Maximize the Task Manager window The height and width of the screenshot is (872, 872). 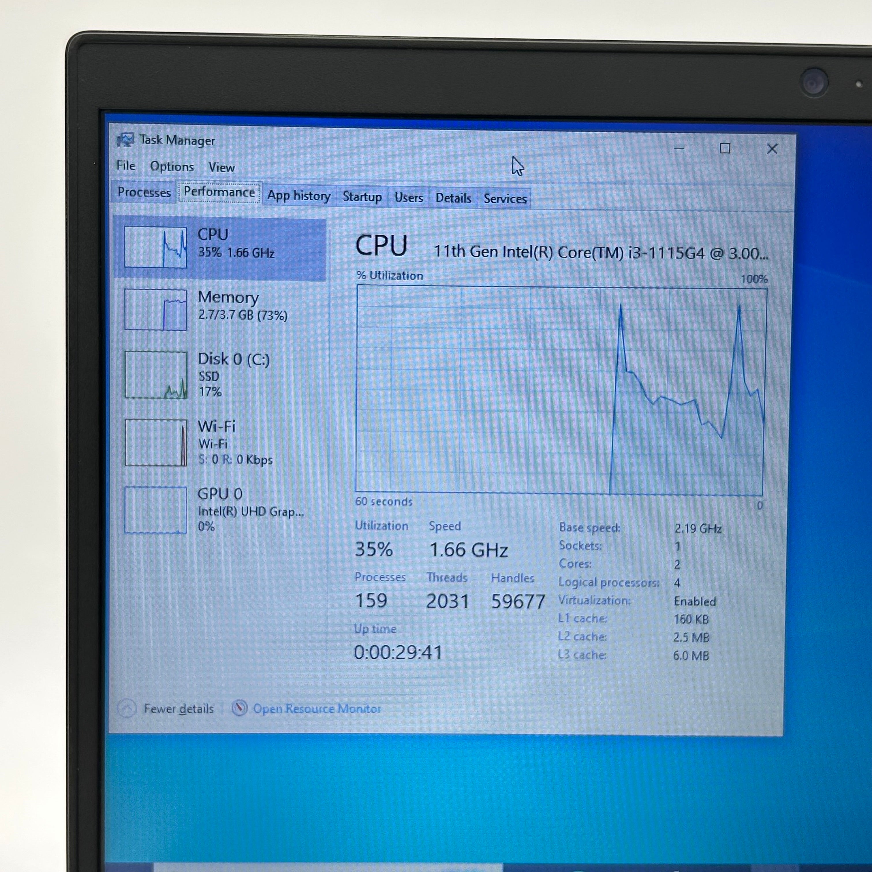pyautogui.click(x=725, y=148)
